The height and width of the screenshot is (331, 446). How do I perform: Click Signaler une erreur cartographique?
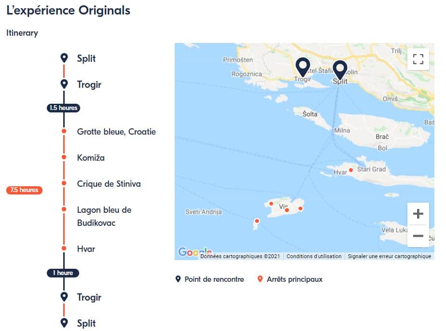click(x=389, y=256)
